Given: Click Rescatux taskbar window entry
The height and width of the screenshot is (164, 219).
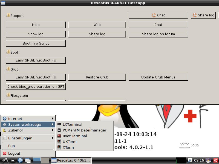Looking at the screenshot, I should 71,160.
